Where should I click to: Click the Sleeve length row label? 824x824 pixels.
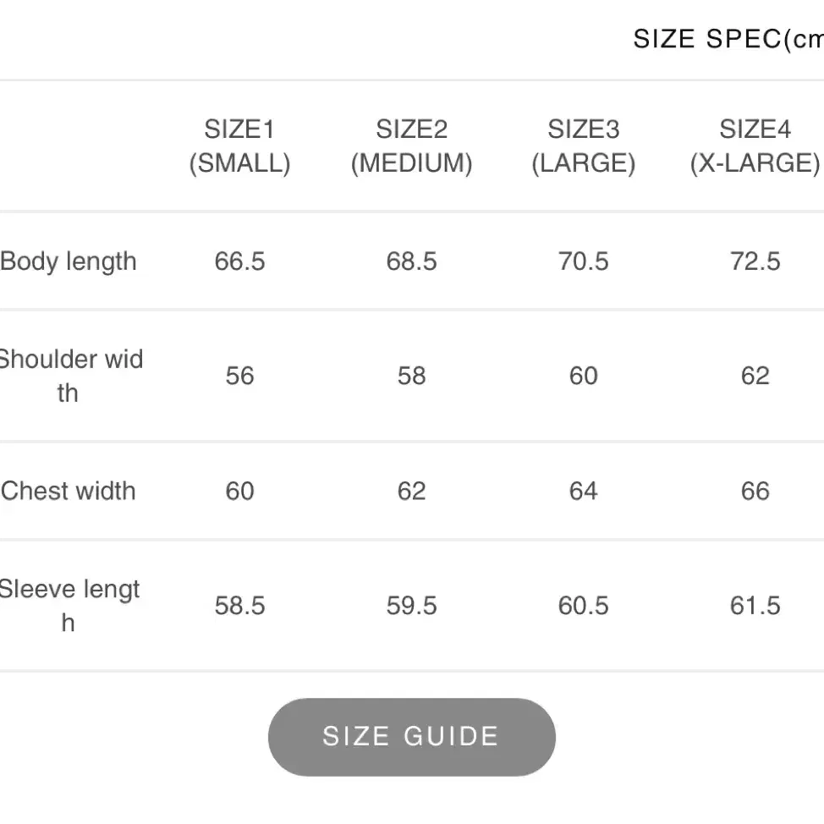(69, 606)
